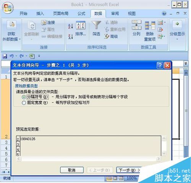Undo the last action

[12, 56]
